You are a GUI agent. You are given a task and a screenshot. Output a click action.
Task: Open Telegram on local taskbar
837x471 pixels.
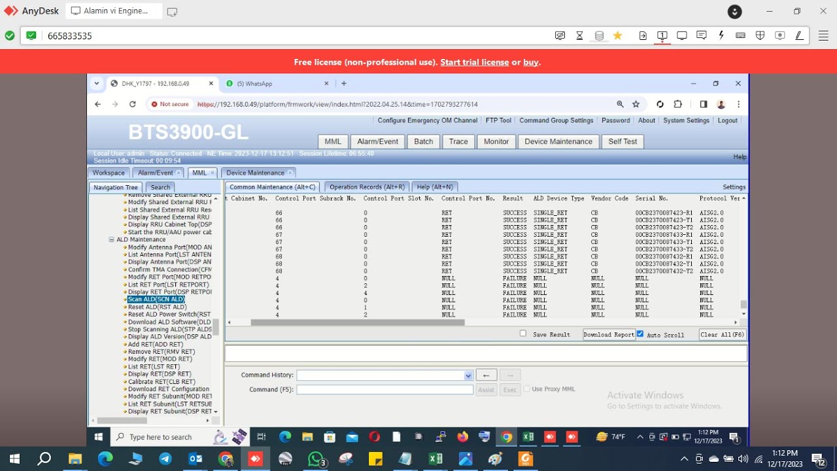point(165,459)
